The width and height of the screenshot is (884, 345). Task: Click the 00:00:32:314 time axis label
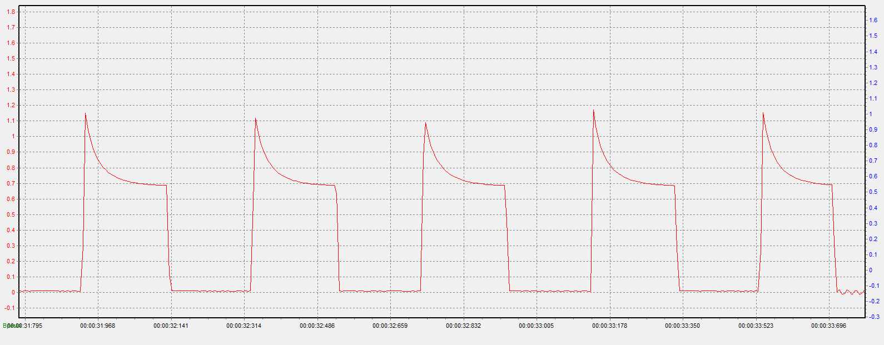pos(244,326)
